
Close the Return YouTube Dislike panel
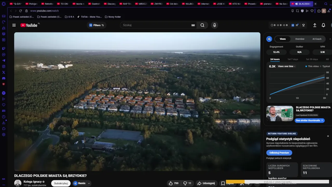328,136
